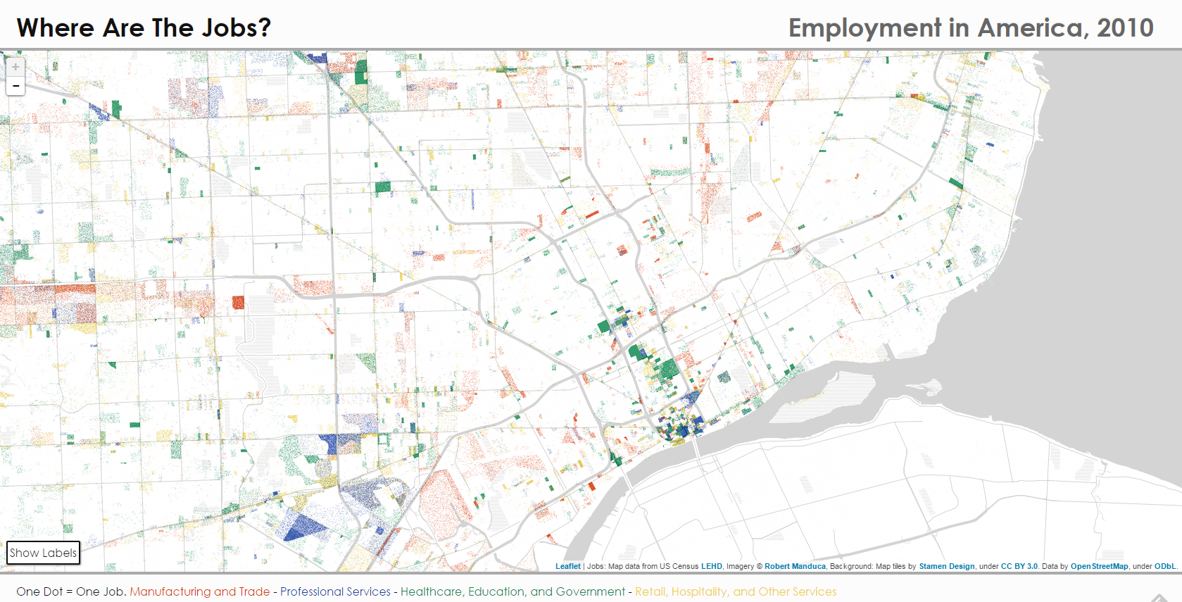Zoom in on the map
This screenshot has width=1182, height=602.
(15, 68)
